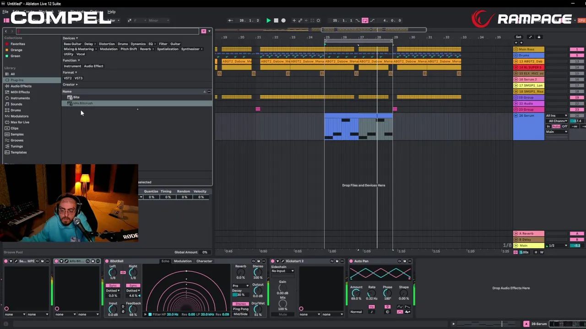Click the Set button above track headers
The image size is (586, 329).
[x=518, y=37]
